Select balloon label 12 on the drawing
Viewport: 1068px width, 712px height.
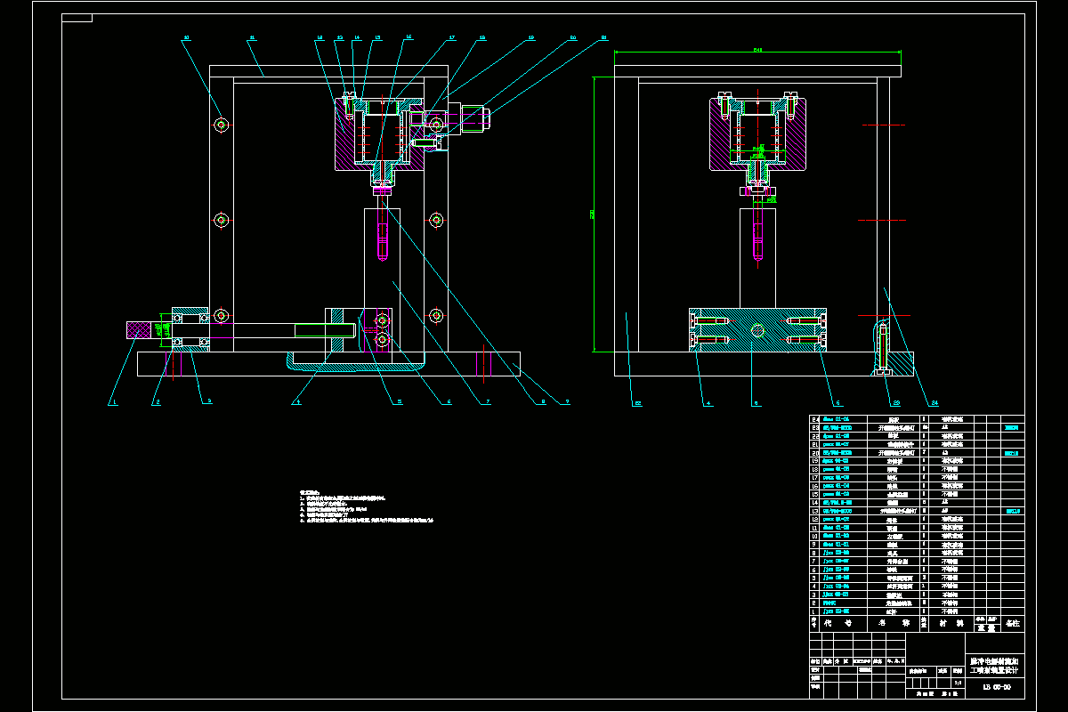(320, 38)
